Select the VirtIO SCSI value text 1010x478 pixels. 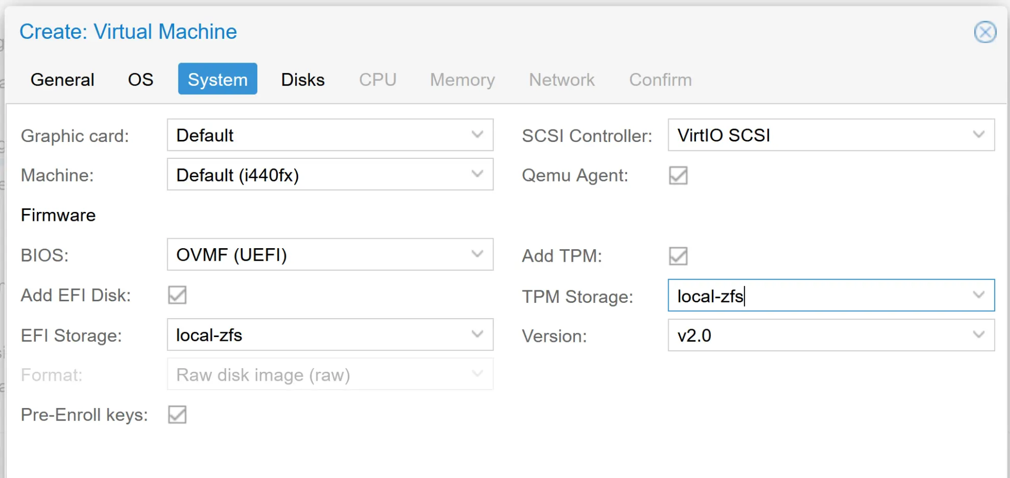[x=723, y=135]
